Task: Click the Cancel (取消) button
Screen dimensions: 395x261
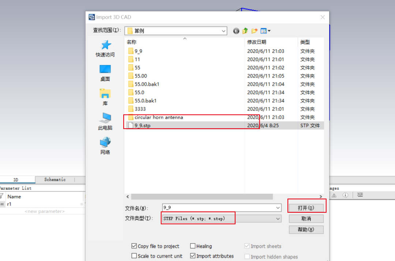Action: click(x=306, y=219)
